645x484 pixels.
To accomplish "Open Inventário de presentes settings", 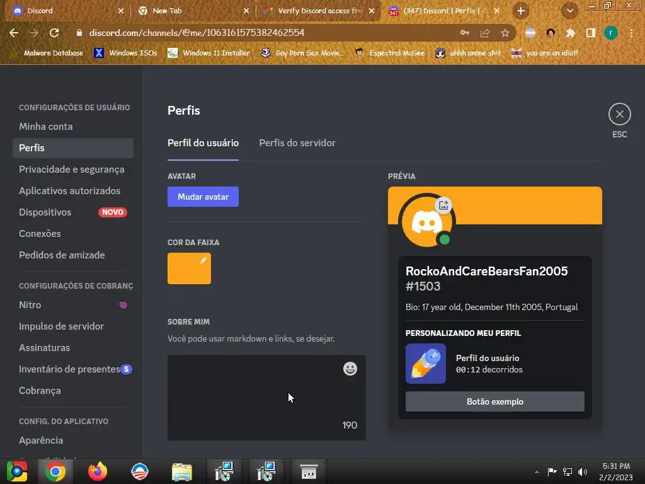I will pos(73,369).
